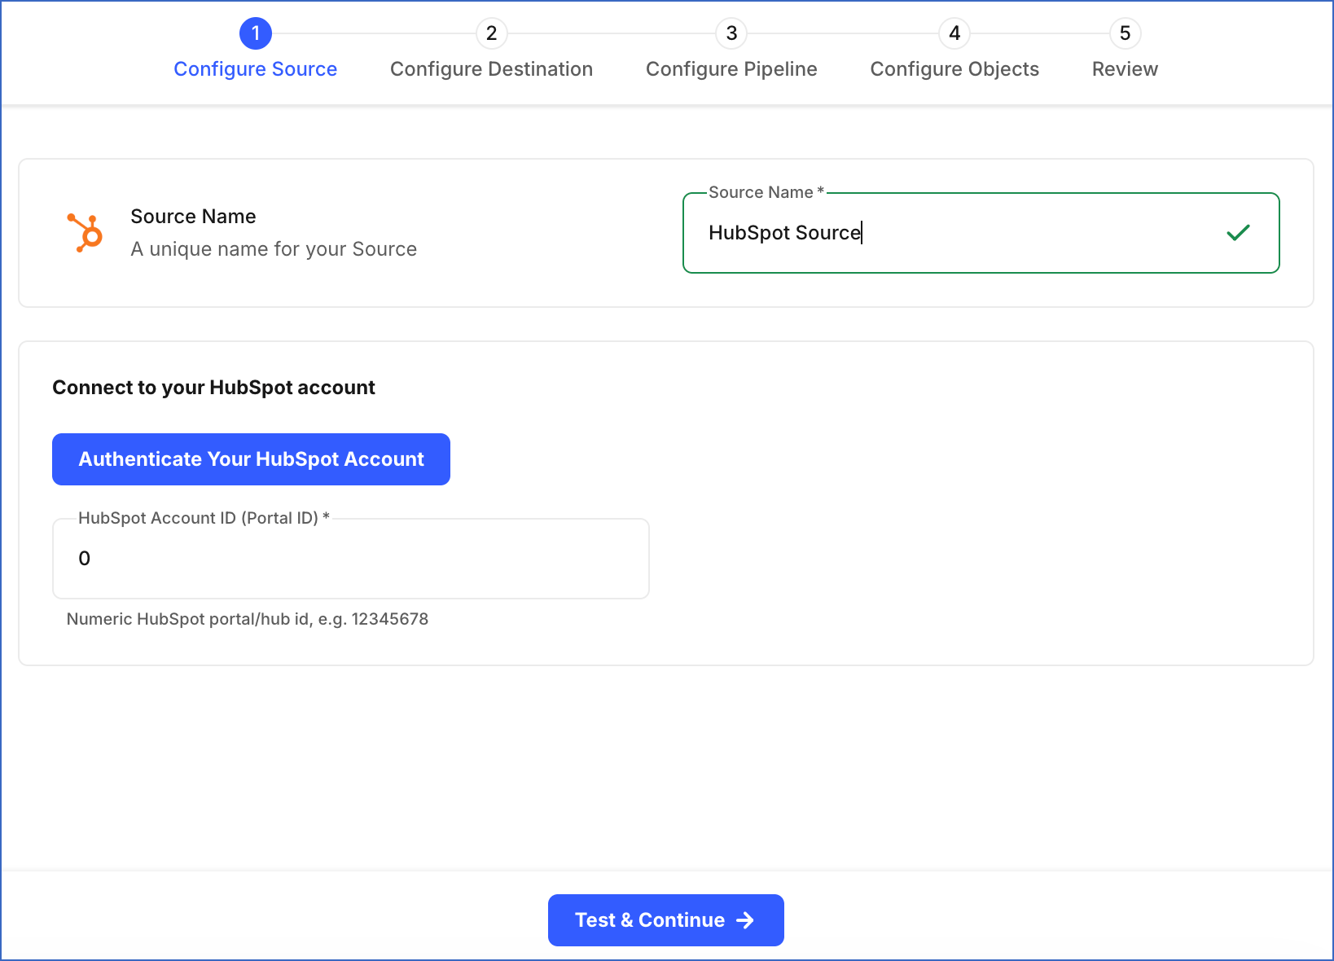Click step 1 circle in the wizard

(256, 33)
